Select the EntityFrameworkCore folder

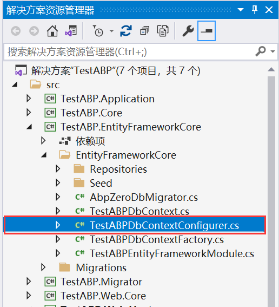126,155
